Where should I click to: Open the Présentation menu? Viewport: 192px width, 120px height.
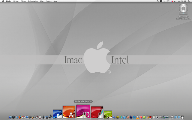(x=33, y=1)
